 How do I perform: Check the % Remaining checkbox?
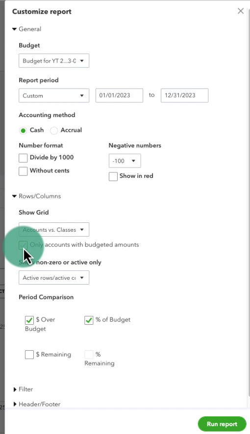tap(89, 355)
